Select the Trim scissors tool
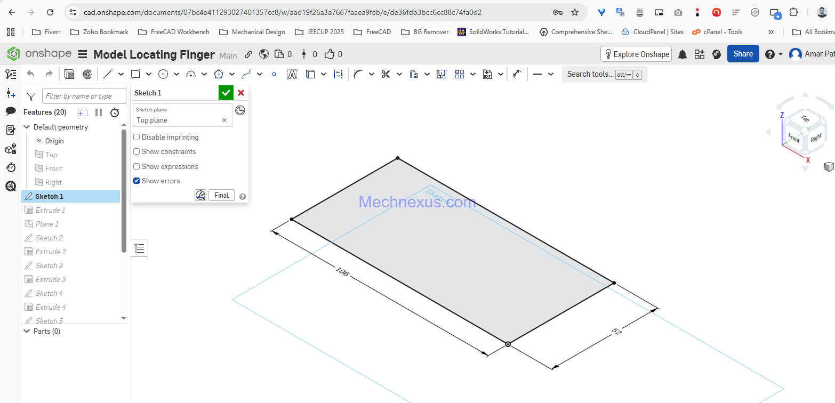Screen dimensions: 835x403 click(x=386, y=74)
